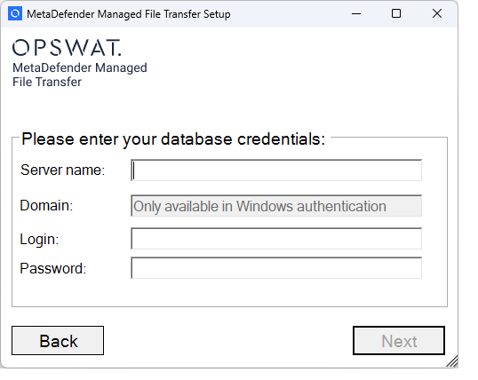Maximize the setup window
This screenshot has width=478, height=380.
click(396, 13)
